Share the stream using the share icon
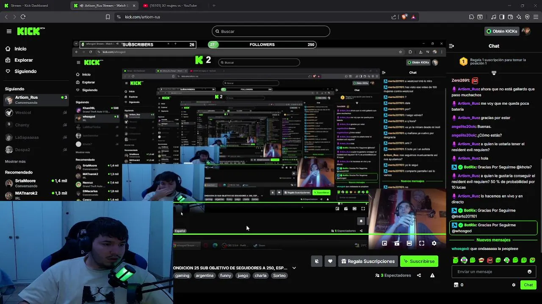Image resolution: width=542 pixels, height=304 pixels. [419, 275]
